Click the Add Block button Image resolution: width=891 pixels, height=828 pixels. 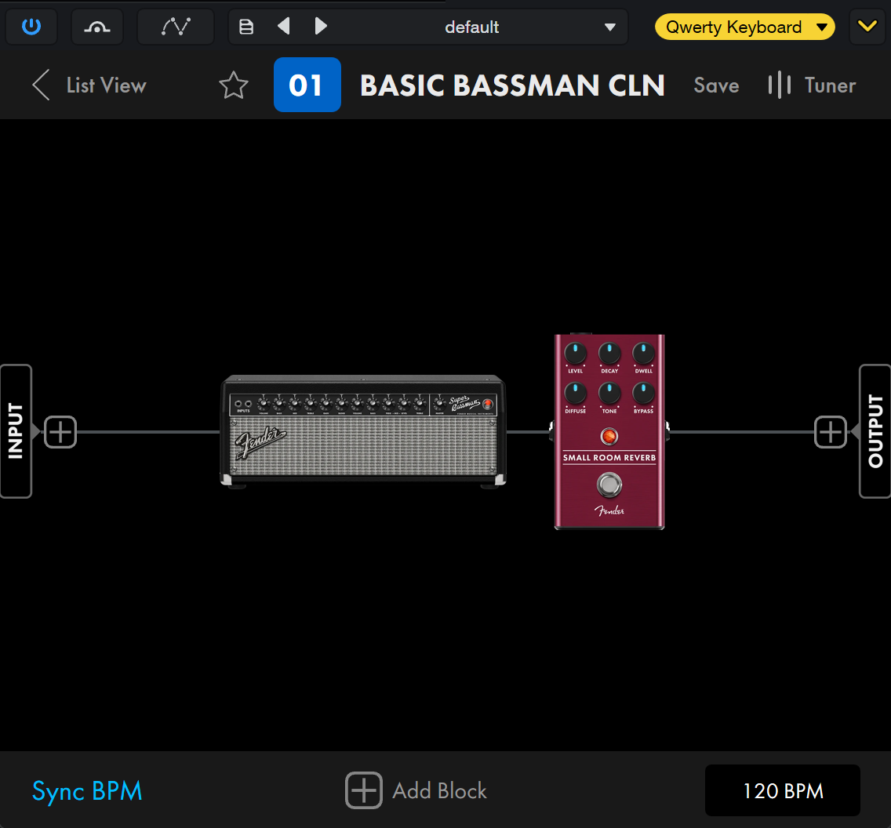(416, 790)
